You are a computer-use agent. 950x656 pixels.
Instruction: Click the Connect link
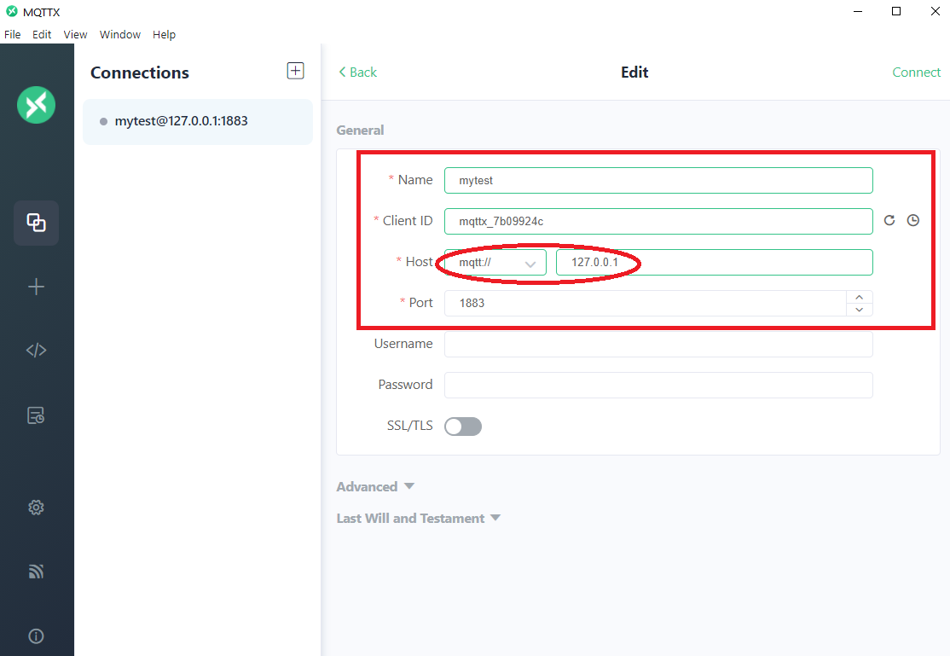click(916, 72)
